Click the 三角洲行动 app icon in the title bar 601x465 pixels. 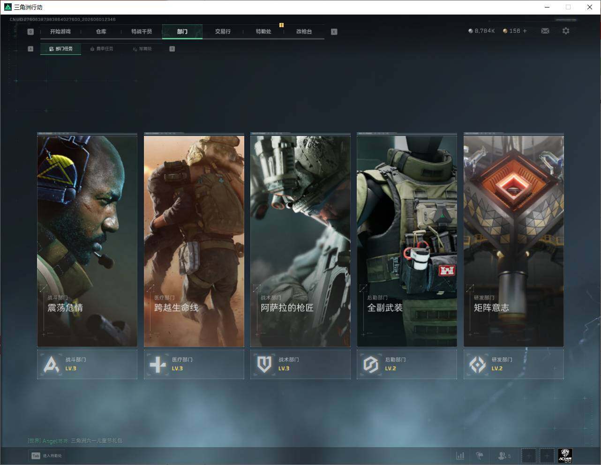(x=8, y=7)
